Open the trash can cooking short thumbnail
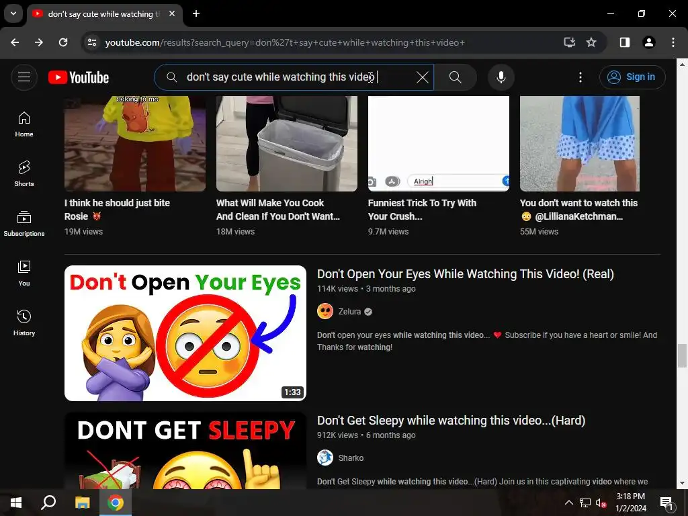Viewport: 688px width, 516px height. pyautogui.click(x=286, y=144)
